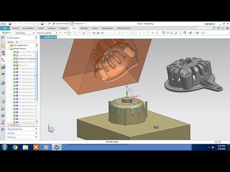Screen dimensions: 230x172
Task: Click the circular Rotate view icon
Action: click(x=172, y=33)
